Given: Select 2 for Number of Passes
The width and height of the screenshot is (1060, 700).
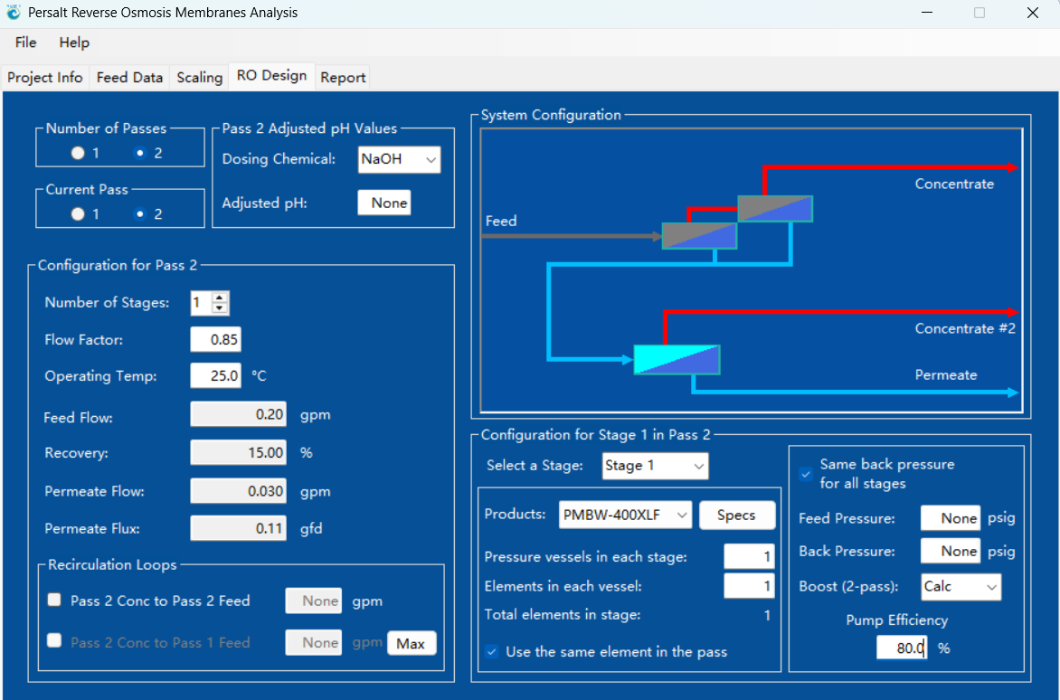Looking at the screenshot, I should click(x=140, y=154).
